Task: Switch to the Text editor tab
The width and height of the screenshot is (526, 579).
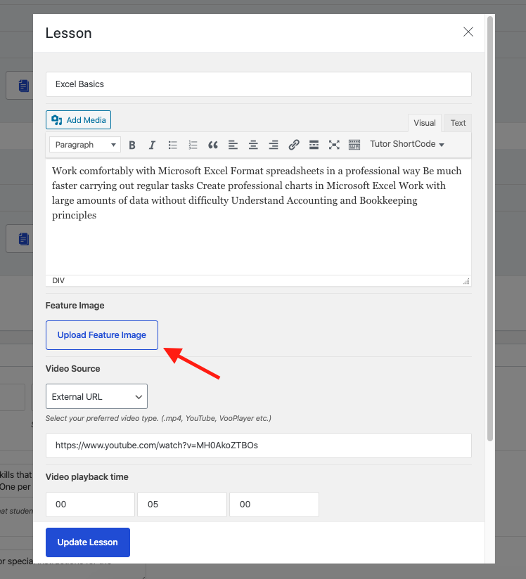Action: point(458,123)
